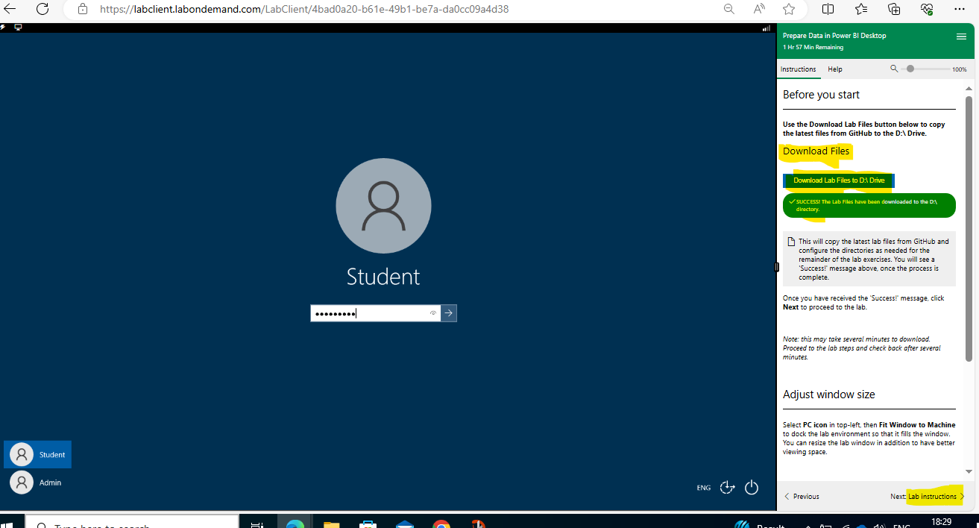This screenshot has width=979, height=528.
Task: Click the ENG language indicator on login screen
Action: point(703,488)
